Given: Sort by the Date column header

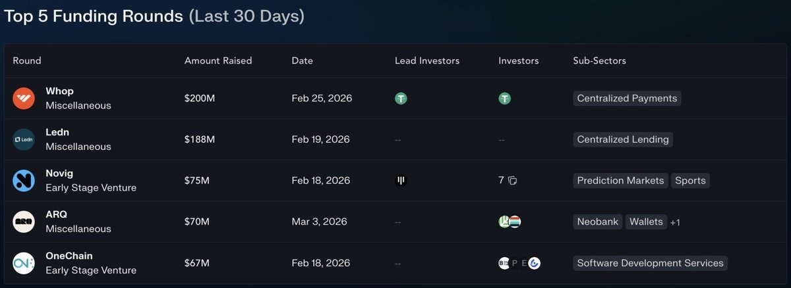Looking at the screenshot, I should [x=302, y=60].
